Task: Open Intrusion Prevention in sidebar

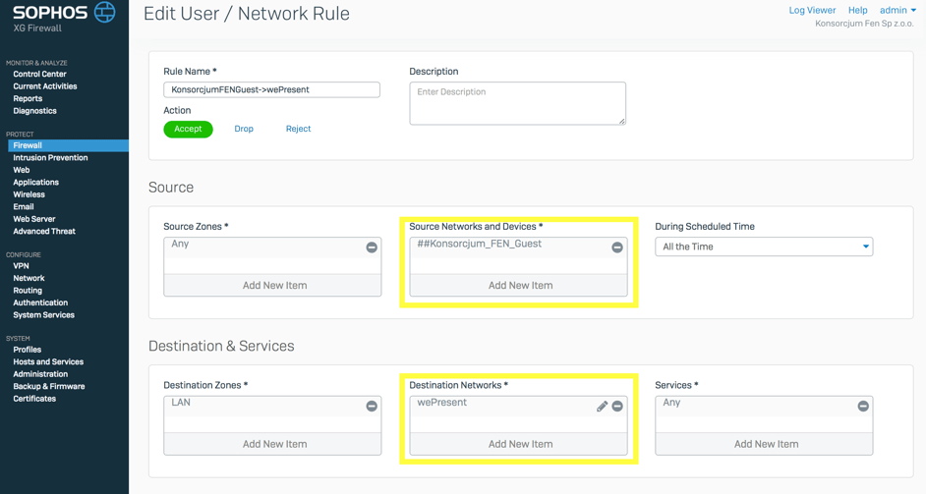Action: [50, 157]
